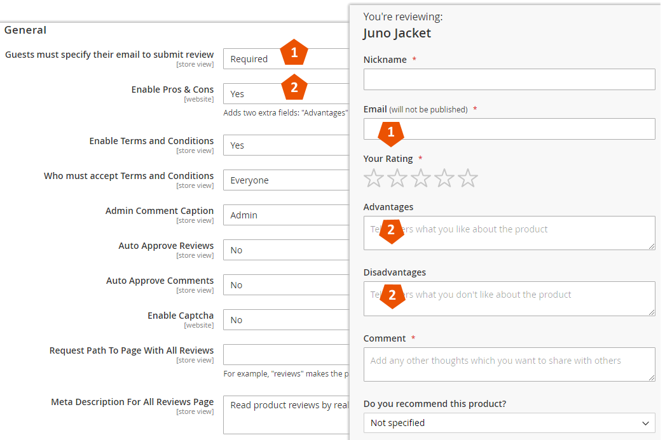
Task: Click orange marker 2 beside Enable Pros & Cons
Action: click(x=294, y=87)
